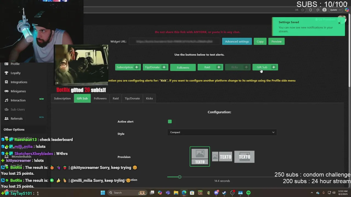Select the text-over-image provision layout
Screen dimensions: 351x197
click(x=244, y=157)
